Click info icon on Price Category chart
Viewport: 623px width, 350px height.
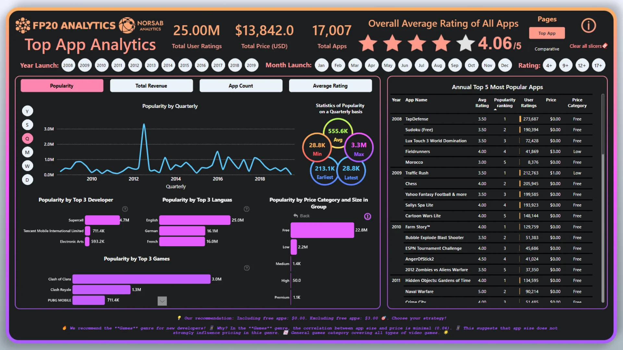click(x=368, y=216)
